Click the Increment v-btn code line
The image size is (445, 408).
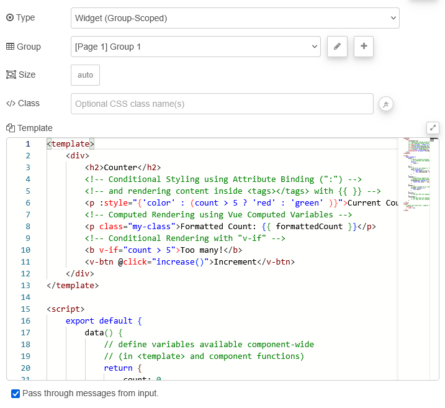coord(189,261)
